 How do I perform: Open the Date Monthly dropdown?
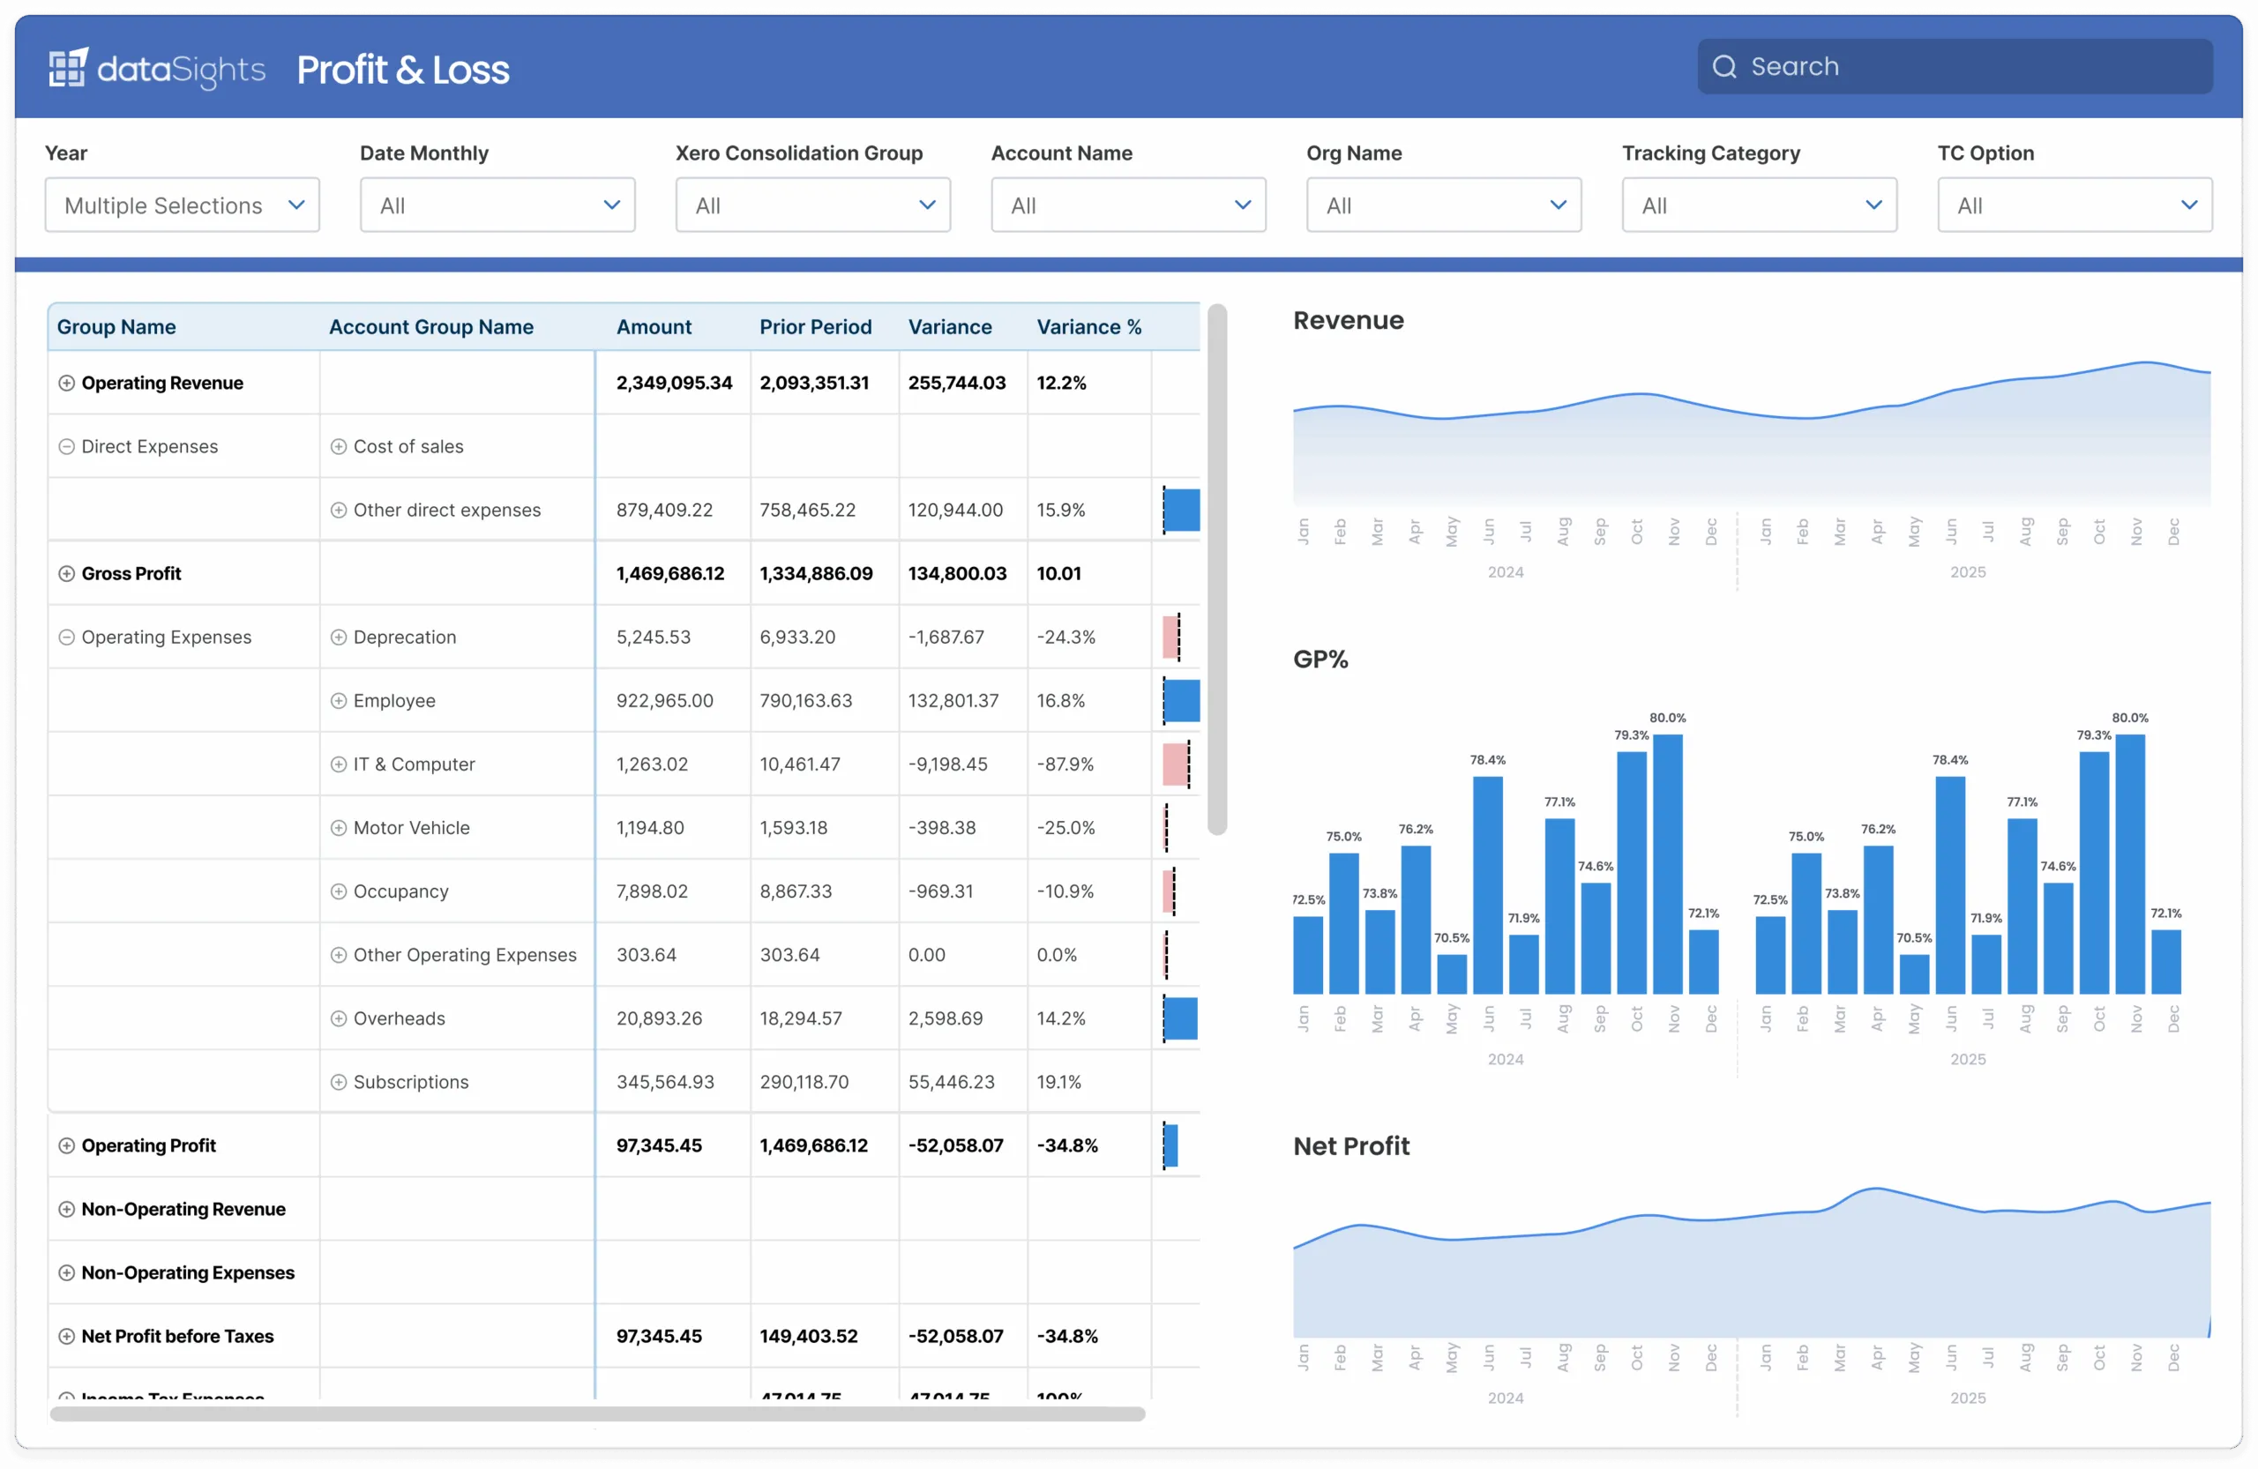pyautogui.click(x=497, y=205)
